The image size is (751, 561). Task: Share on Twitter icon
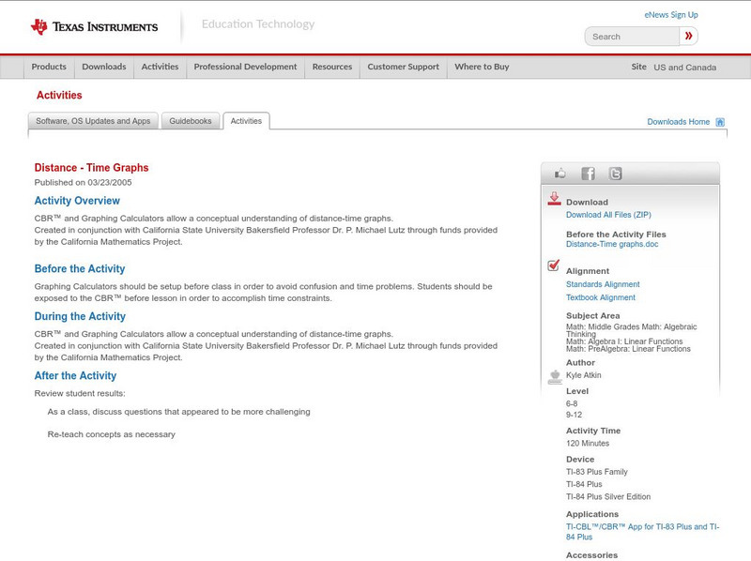click(x=615, y=174)
